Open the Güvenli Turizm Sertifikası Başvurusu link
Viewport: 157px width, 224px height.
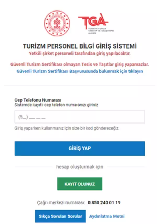click(80, 71)
